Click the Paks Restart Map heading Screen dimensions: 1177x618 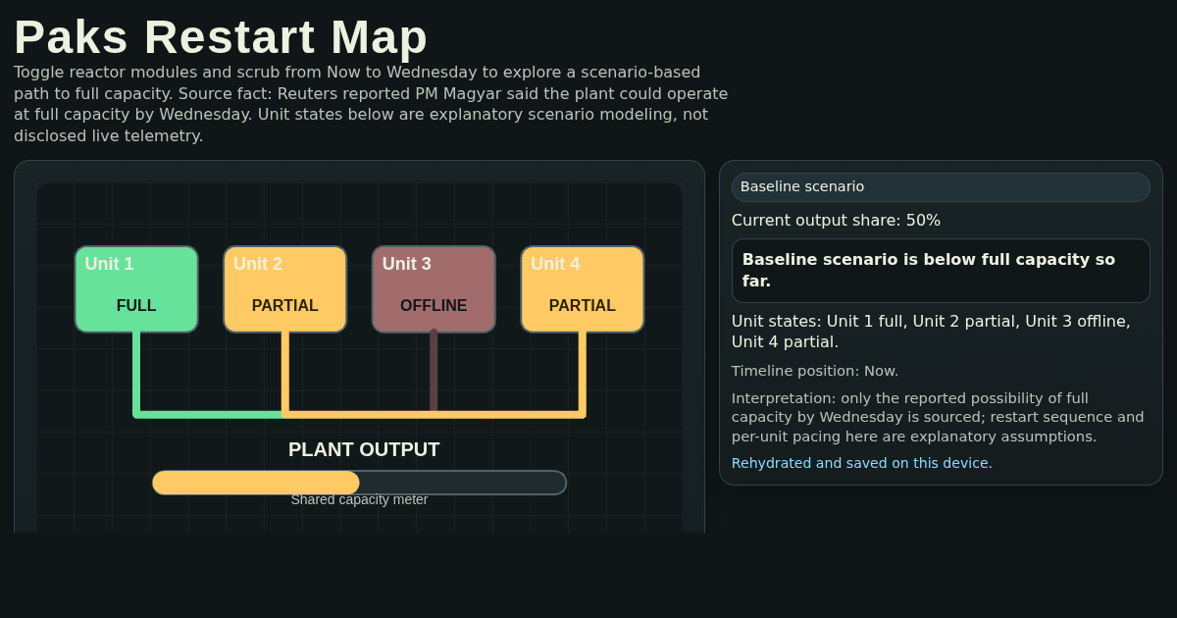221,37
